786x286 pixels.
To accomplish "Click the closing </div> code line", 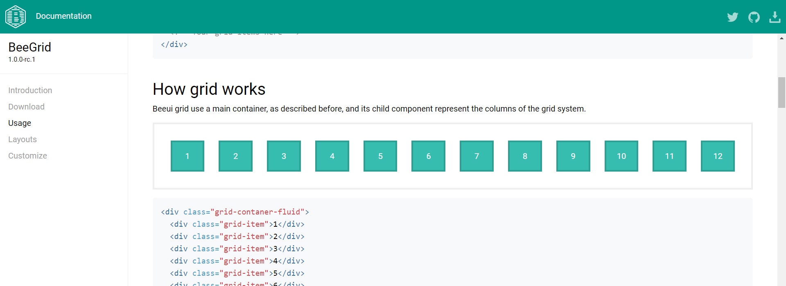I will click(174, 45).
